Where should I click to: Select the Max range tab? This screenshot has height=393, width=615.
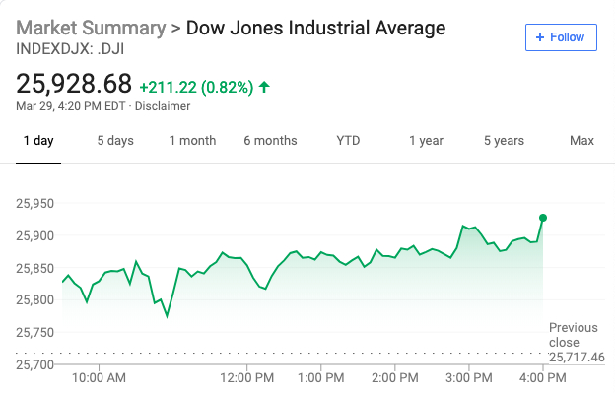tap(581, 140)
